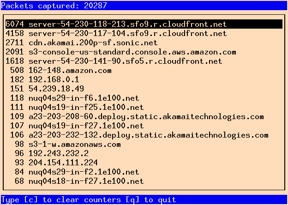Choose a23-203-232-132 akamaitechnologies host row
The height and width of the screenshot is (205, 288).
point(144,135)
